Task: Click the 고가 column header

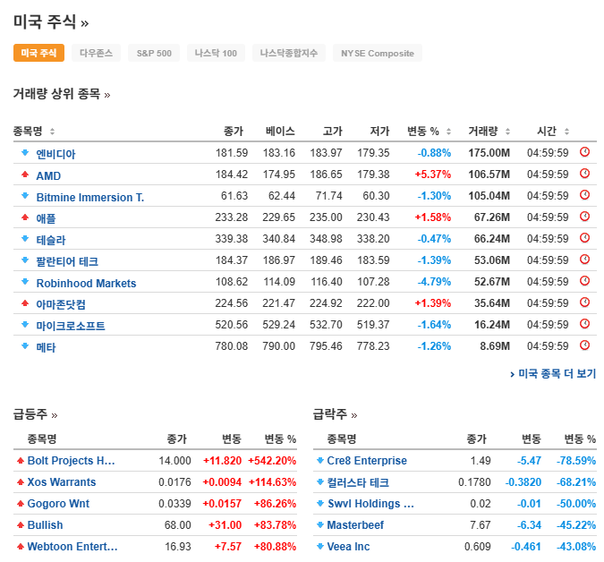Action: click(x=333, y=132)
